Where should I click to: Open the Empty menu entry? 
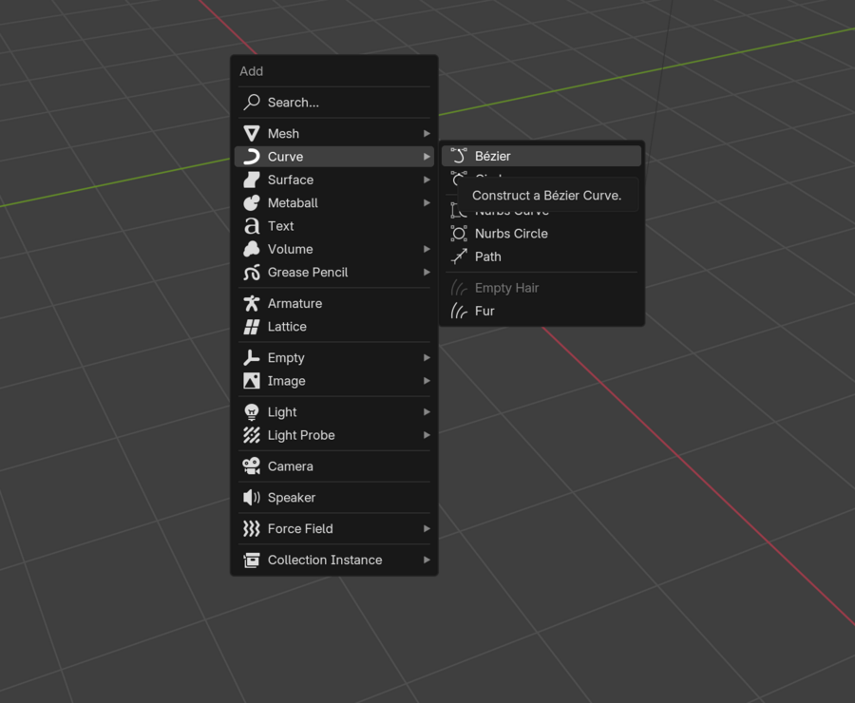point(334,358)
